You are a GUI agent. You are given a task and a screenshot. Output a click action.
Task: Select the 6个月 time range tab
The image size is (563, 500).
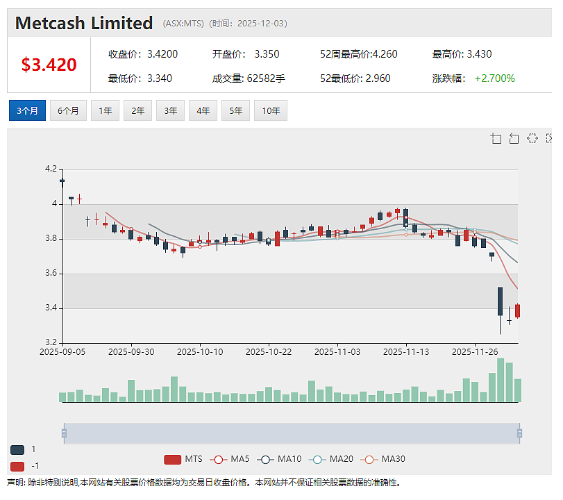68,110
